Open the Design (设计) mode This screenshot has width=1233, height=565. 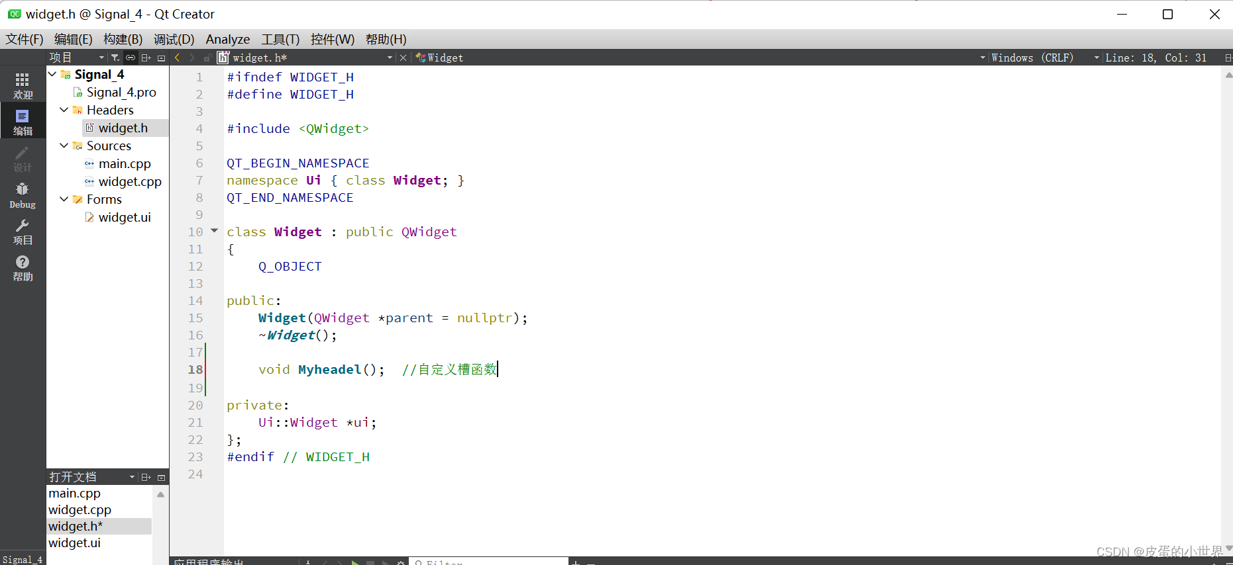23,159
